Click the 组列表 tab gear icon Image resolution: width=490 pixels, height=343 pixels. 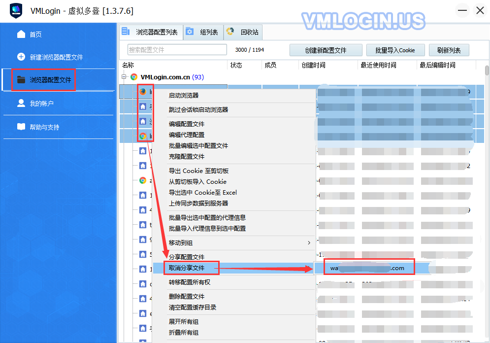click(190, 32)
